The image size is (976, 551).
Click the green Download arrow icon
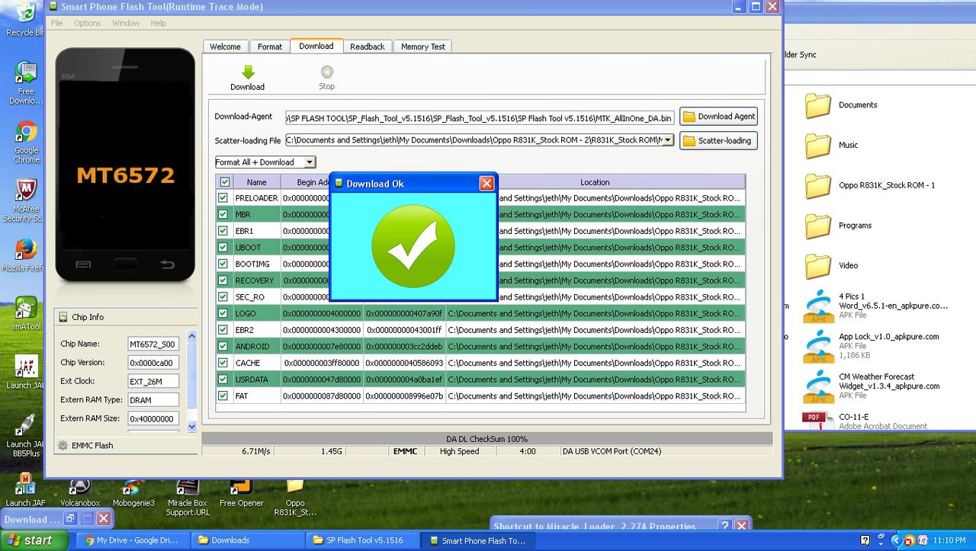coord(248,72)
